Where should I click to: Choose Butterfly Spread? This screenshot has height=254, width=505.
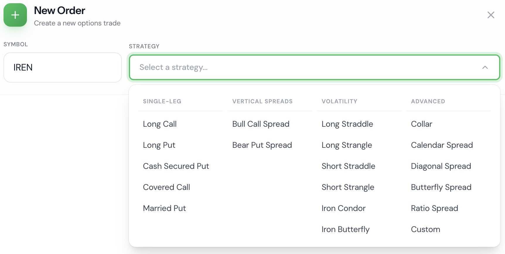441,187
